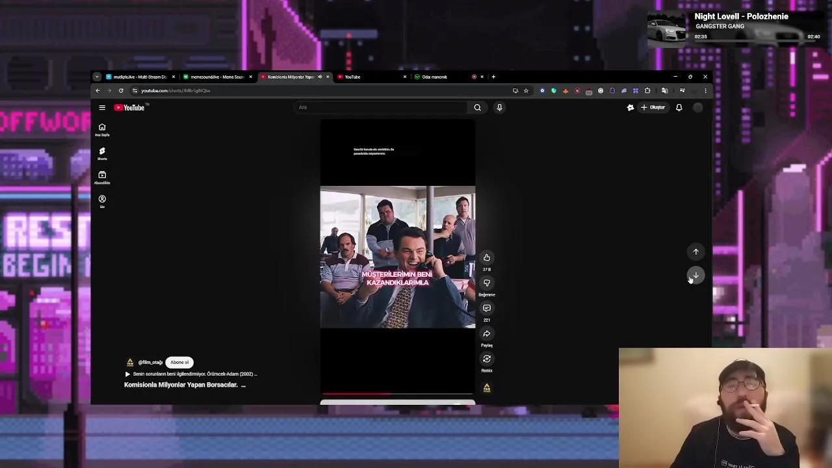
Task: Reload the page
Action: coord(121,90)
